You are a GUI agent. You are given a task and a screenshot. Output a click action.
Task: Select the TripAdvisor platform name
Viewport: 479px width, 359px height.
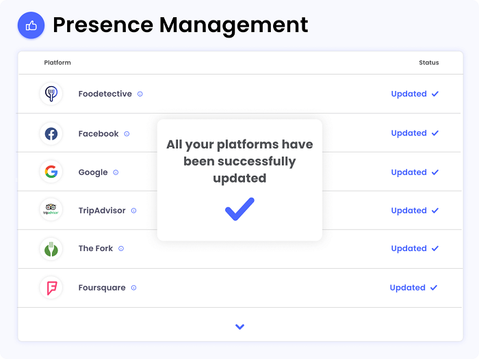[x=102, y=211]
